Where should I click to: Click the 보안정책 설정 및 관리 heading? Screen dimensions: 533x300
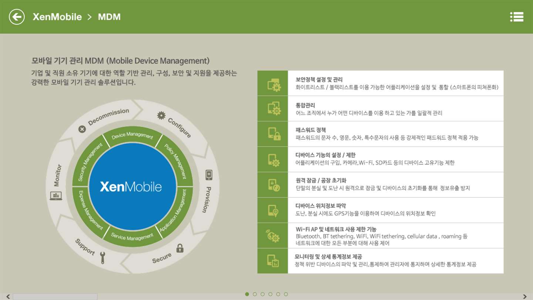coord(319,80)
